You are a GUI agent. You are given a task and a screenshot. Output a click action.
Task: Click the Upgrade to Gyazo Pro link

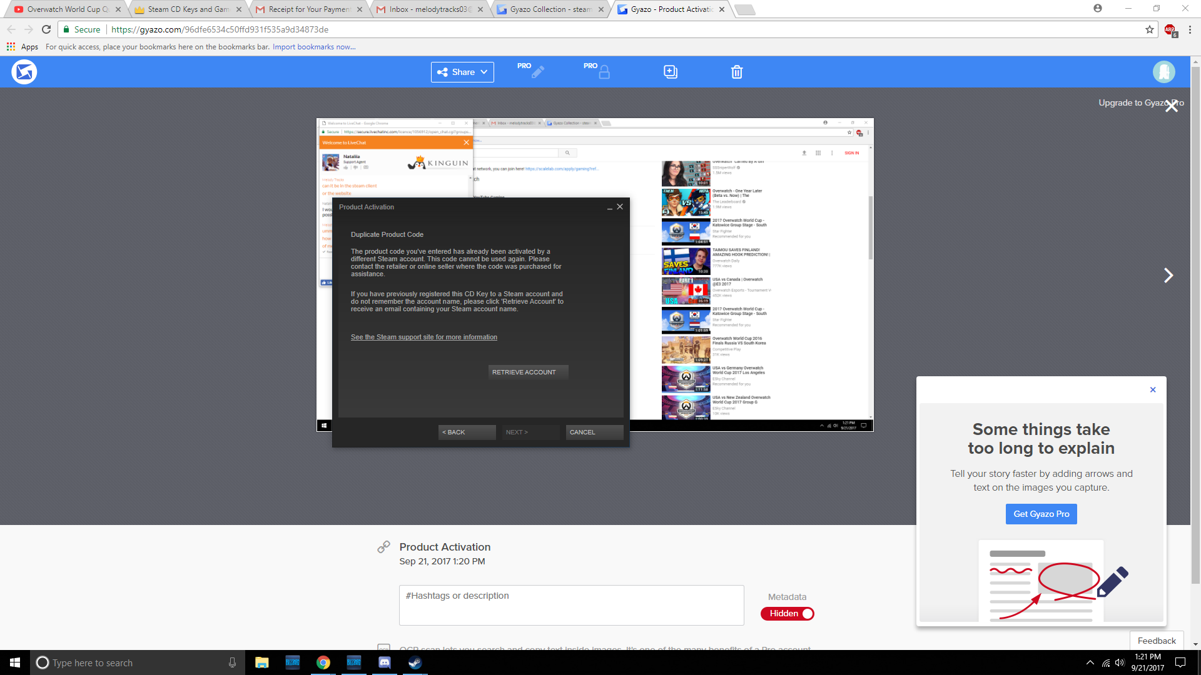pyautogui.click(x=1141, y=103)
